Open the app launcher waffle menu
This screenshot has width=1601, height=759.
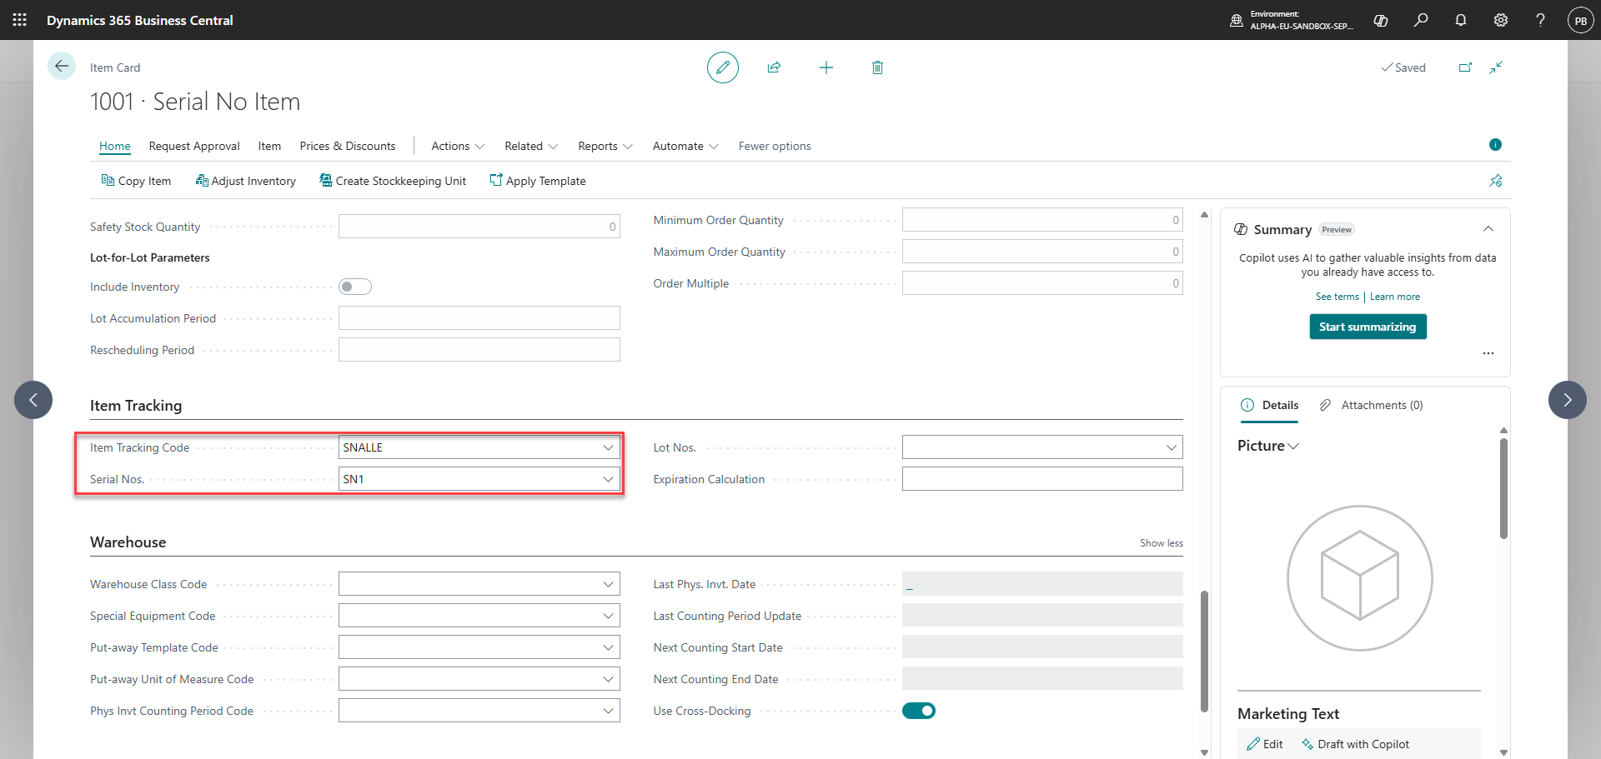[x=20, y=20]
